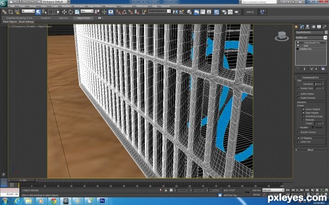The height and width of the screenshot is (205, 329).
Task: Uncheck the UV Mapping checkbox
Action: tap(299, 138)
